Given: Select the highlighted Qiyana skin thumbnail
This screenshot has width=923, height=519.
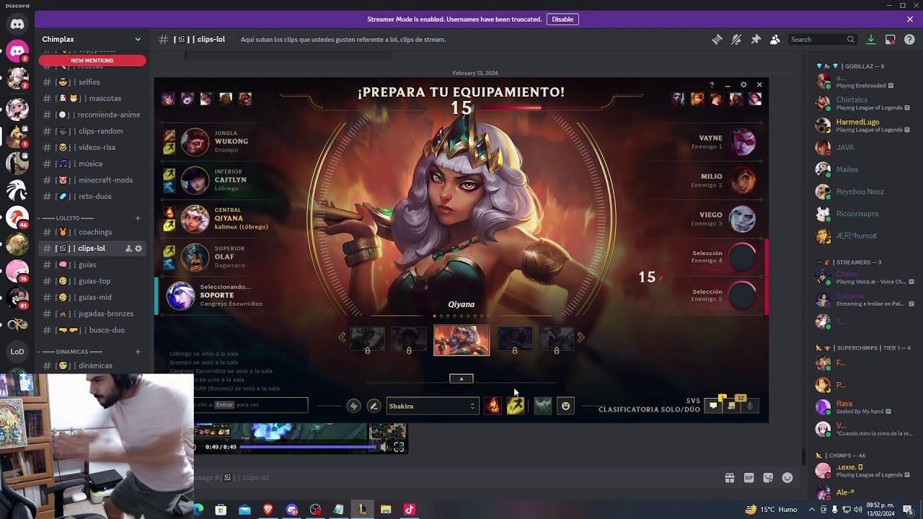Looking at the screenshot, I should tap(461, 340).
